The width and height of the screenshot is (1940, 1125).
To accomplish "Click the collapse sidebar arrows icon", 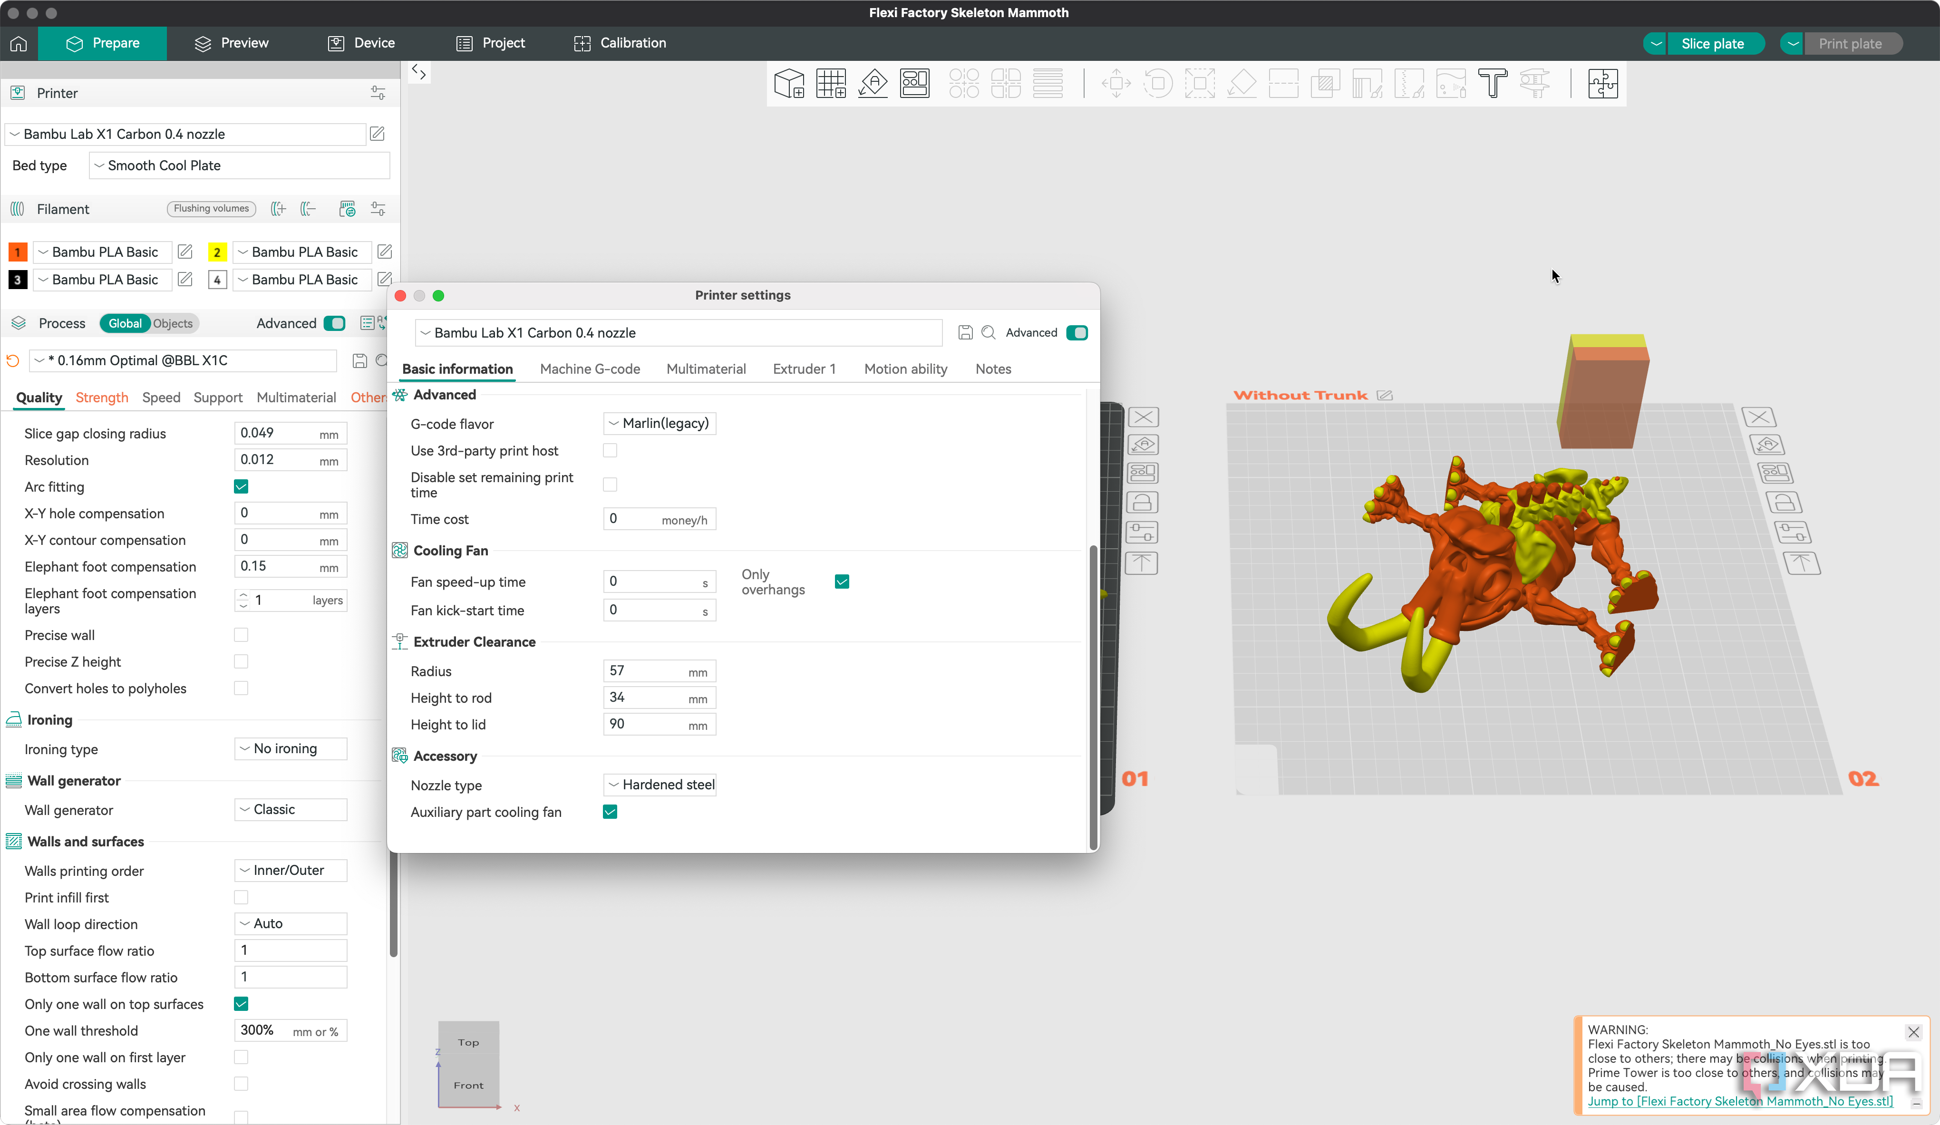I will pos(419,72).
